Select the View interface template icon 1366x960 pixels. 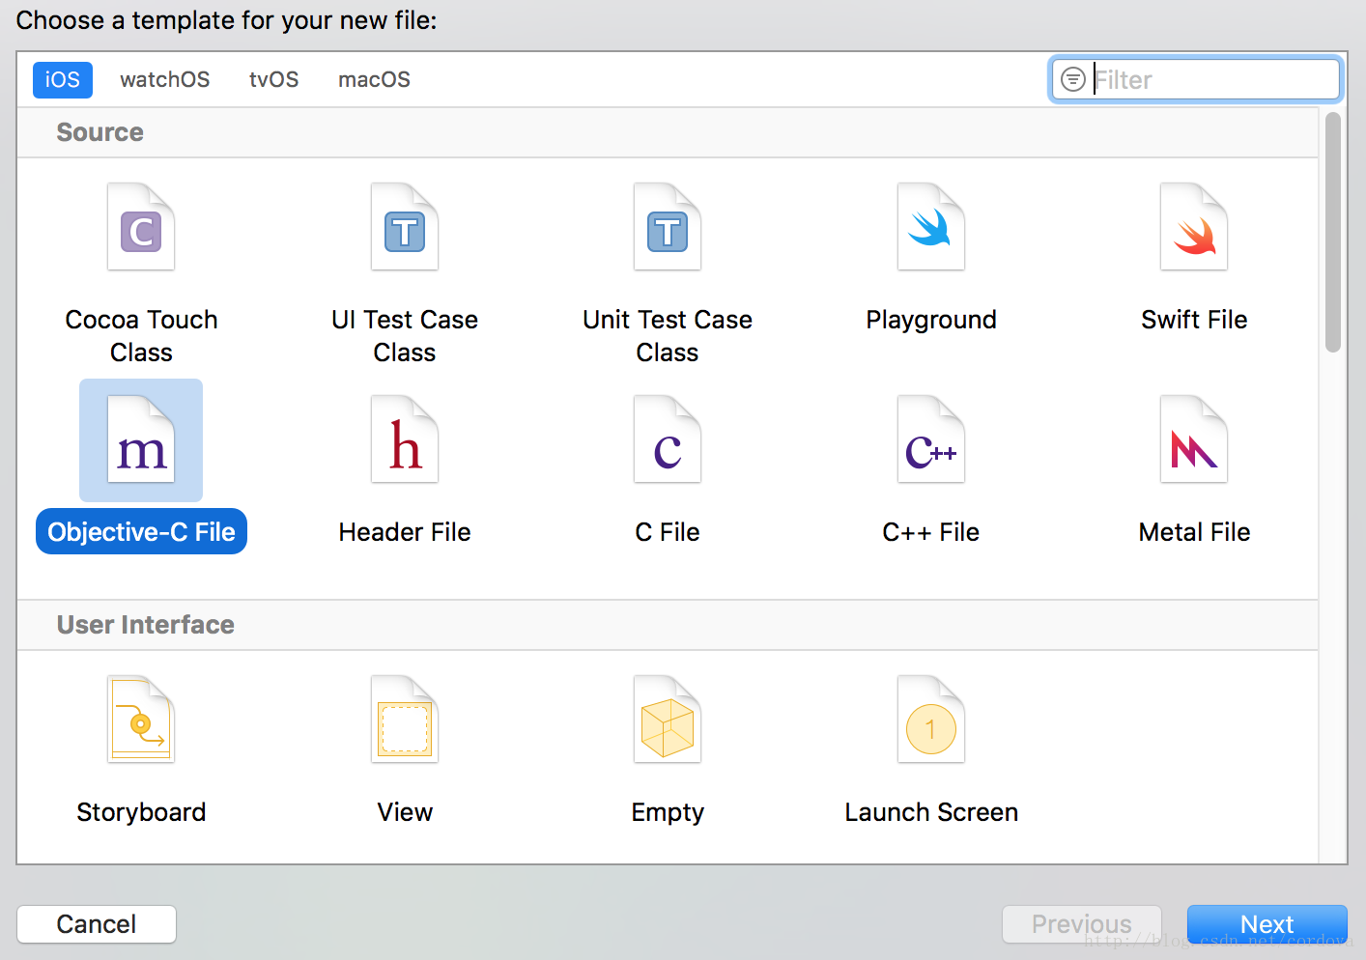tap(405, 720)
